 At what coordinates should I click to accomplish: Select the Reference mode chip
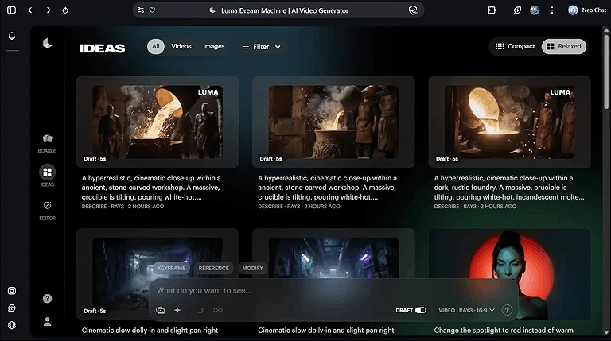tap(213, 268)
